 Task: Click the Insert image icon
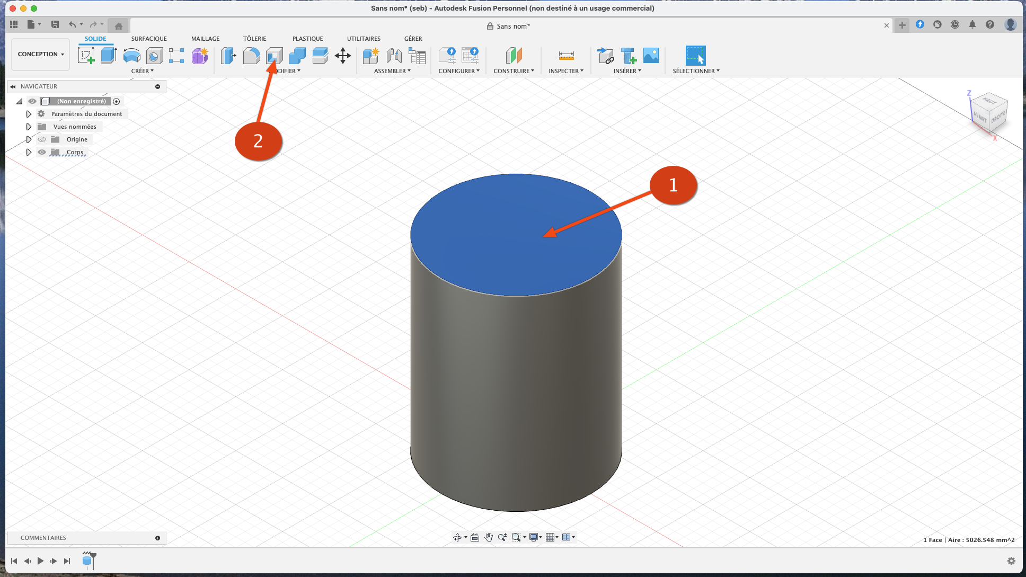[x=651, y=55]
